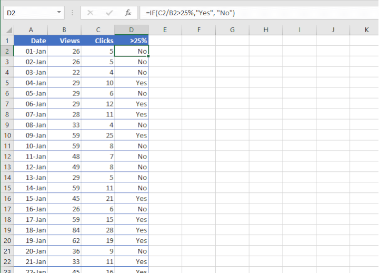
Task: Select the 09-Jan date cell
Action: [31, 135]
